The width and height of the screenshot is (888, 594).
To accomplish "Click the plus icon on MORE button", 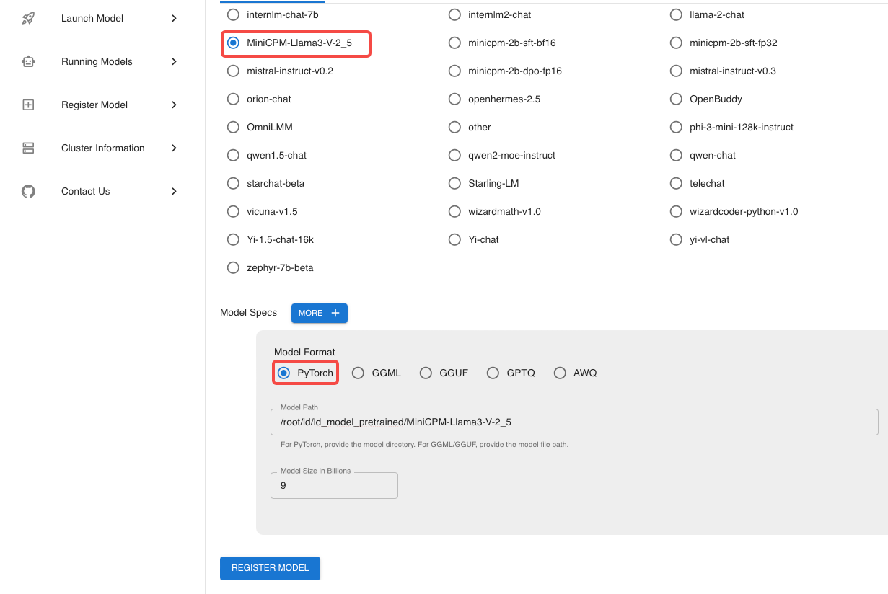I will 335,313.
